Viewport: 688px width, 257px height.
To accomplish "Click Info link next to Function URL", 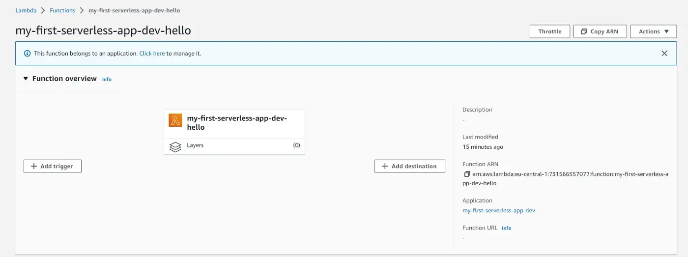I will [x=506, y=228].
